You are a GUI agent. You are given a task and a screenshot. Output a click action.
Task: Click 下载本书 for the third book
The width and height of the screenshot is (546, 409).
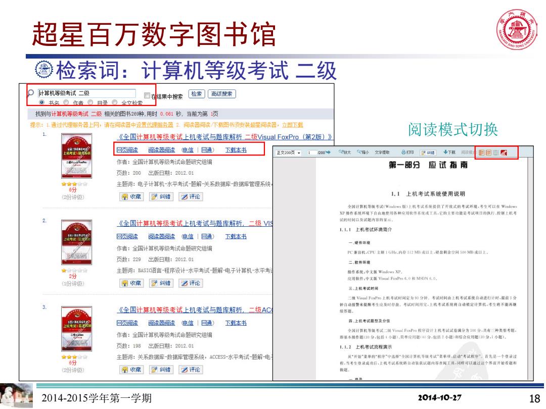click(x=236, y=323)
